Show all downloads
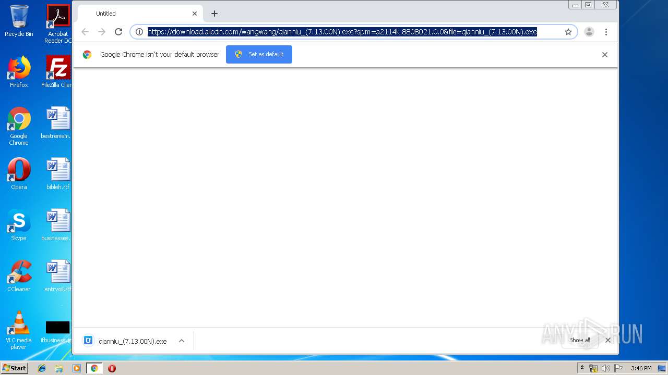This screenshot has width=668, height=375. click(580, 340)
